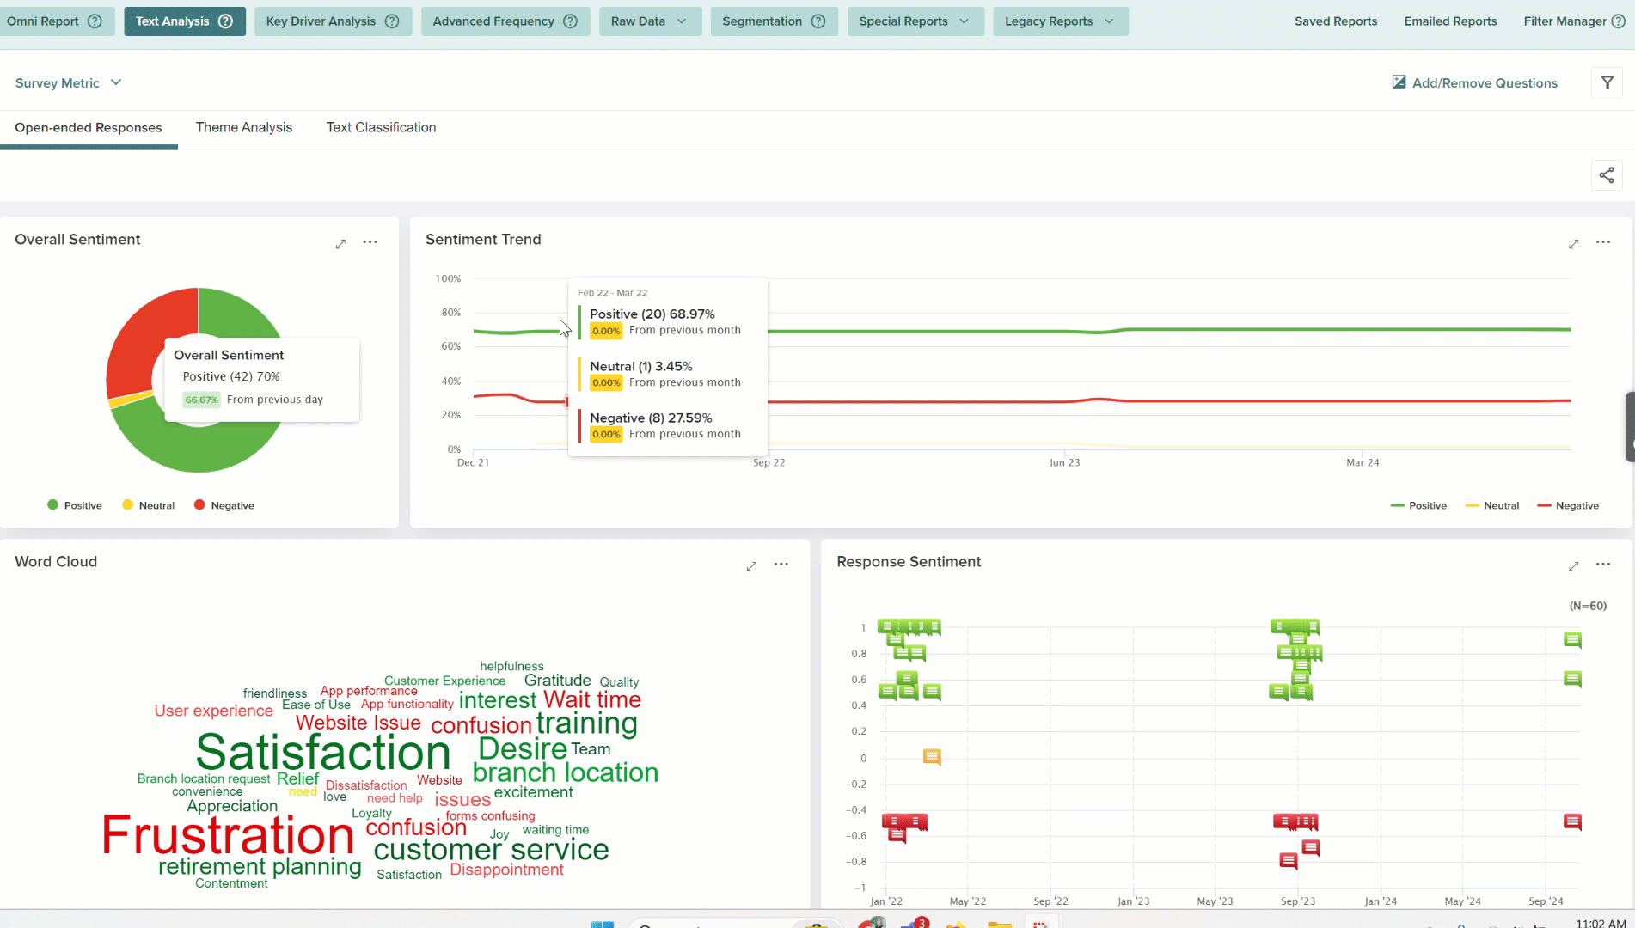Expand the Overall Sentiment chart
Image resolution: width=1635 pixels, height=928 pixels.
[340, 244]
